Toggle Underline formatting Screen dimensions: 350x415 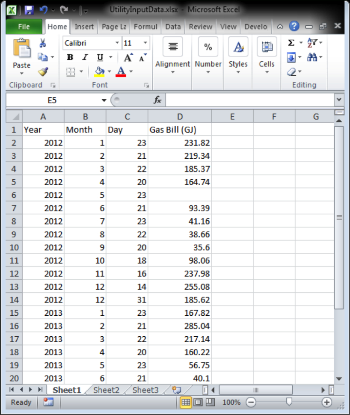99,57
